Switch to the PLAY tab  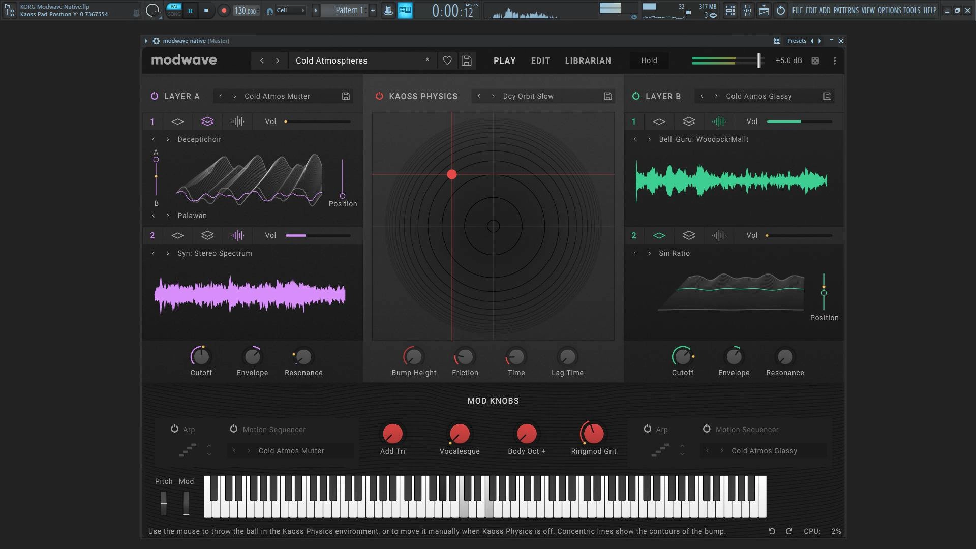(x=505, y=60)
